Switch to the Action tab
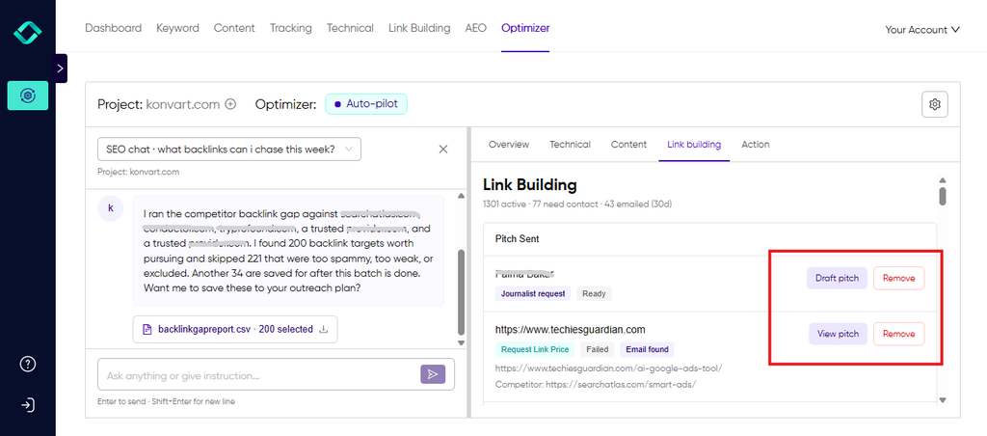The image size is (987, 436). click(756, 145)
